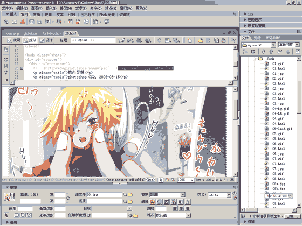Viewport: 302px width, 226px height.
Task: Select the <img> tag in tag selector
Action: (150, 180)
